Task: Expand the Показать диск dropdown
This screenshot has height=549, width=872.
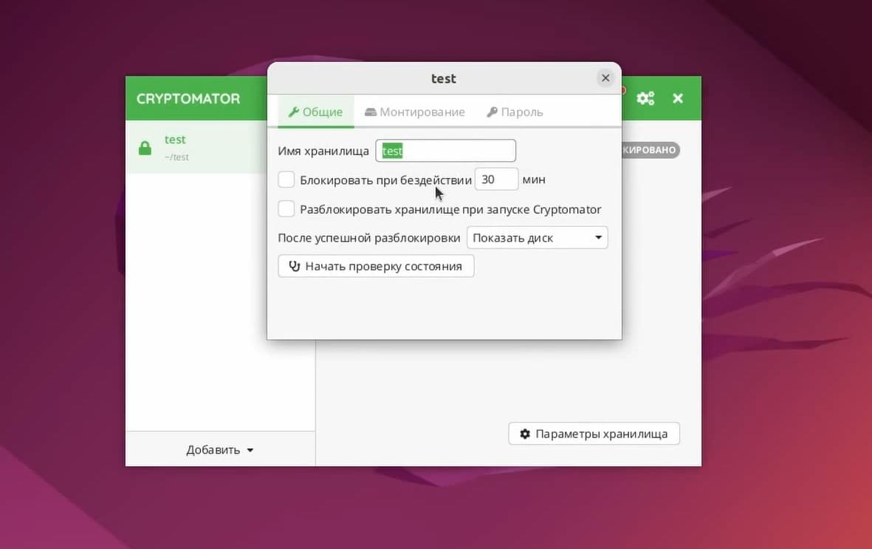Action: [x=538, y=238]
